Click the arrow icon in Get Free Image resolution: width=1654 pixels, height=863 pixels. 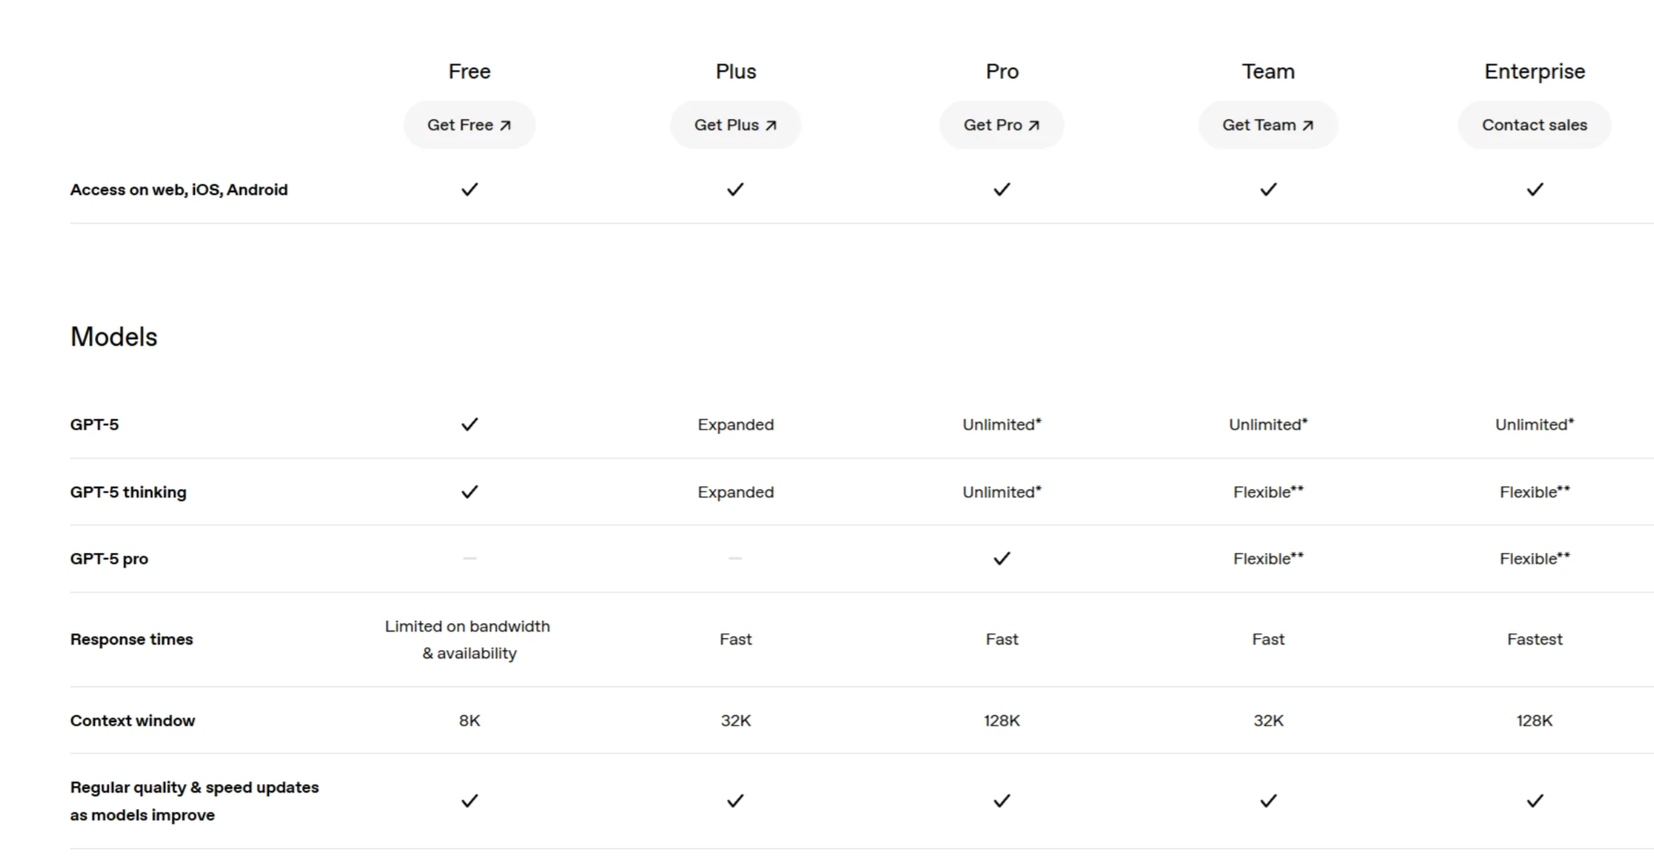pos(506,126)
